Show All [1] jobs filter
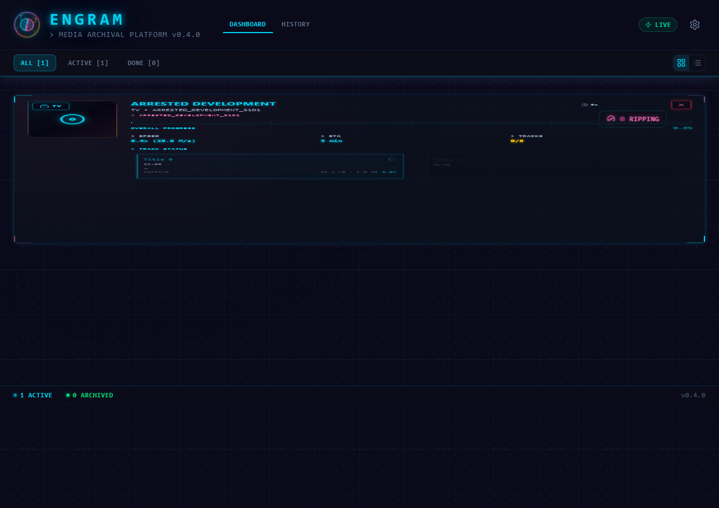Screen dimensions: 719x508 tap(35, 63)
